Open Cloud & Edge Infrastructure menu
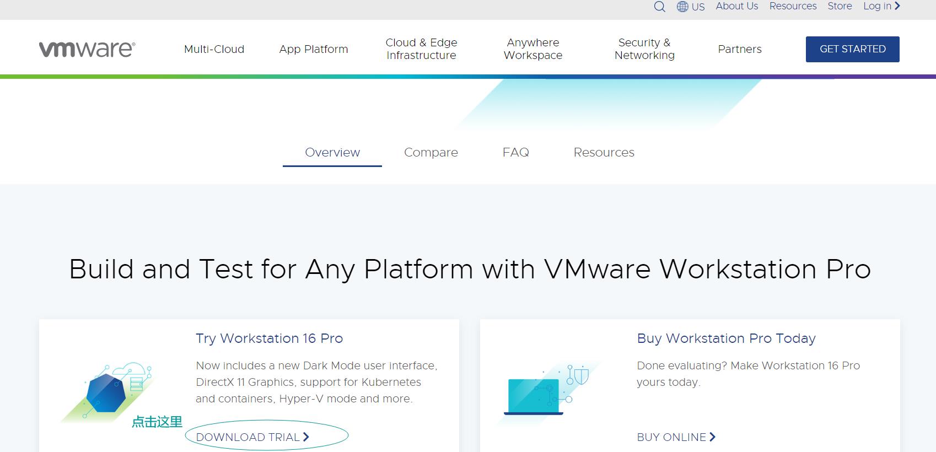936x452 pixels. [421, 49]
